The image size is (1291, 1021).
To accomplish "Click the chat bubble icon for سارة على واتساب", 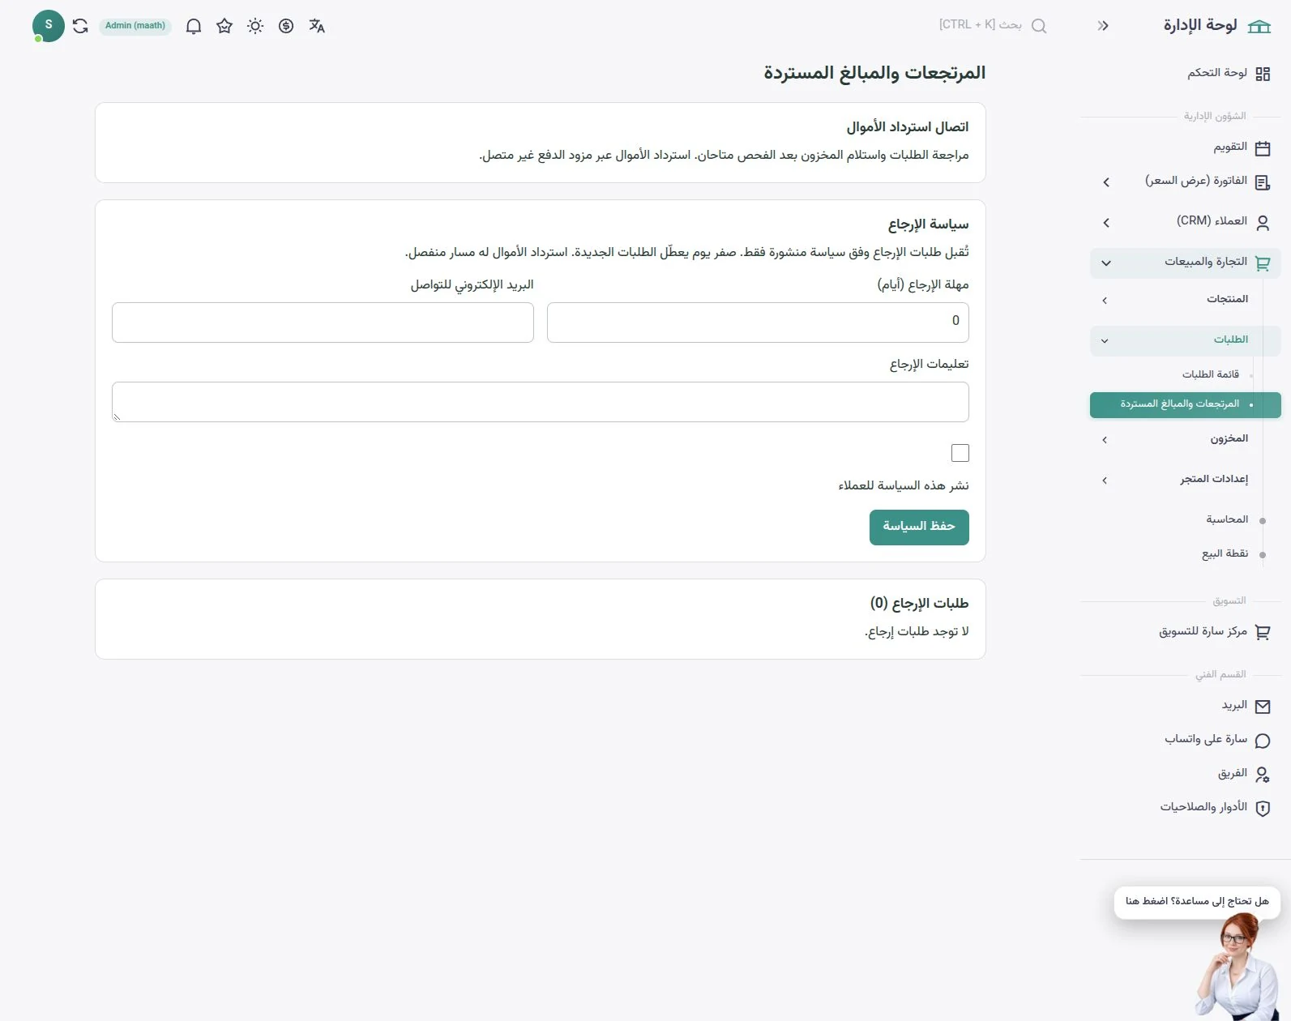I will click(1263, 741).
